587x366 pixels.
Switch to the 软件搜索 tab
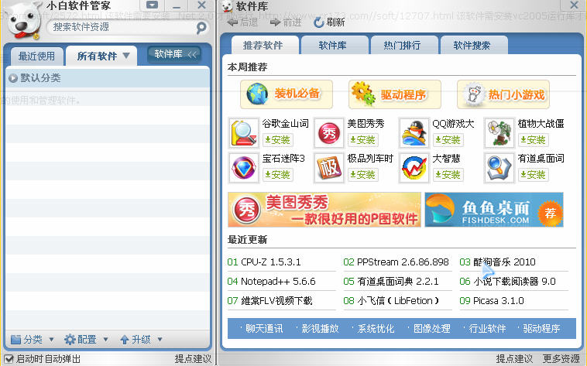[474, 46]
